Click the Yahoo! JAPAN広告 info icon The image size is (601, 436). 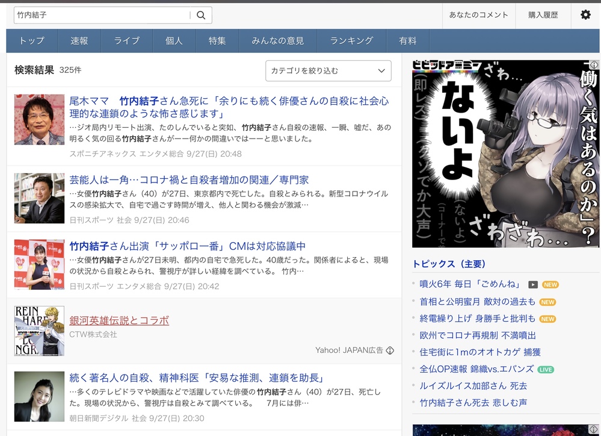click(x=390, y=350)
